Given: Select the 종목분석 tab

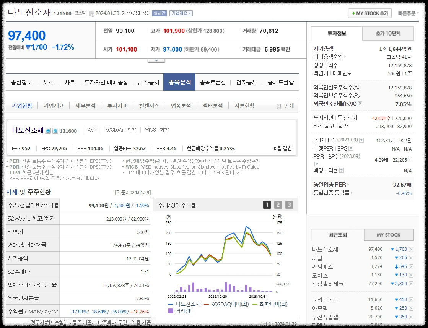Looking at the screenshot, I should [179, 82].
